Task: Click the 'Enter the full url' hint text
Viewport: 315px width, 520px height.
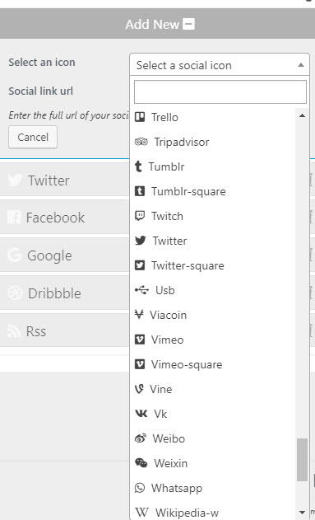Action: [69, 115]
